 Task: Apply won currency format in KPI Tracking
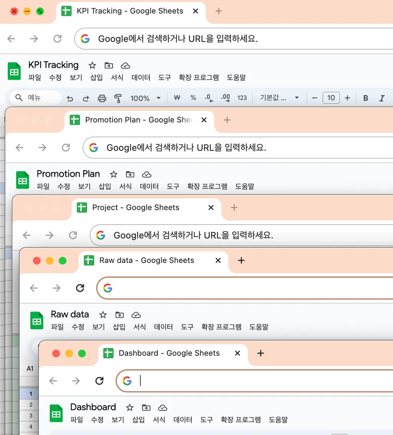click(177, 98)
